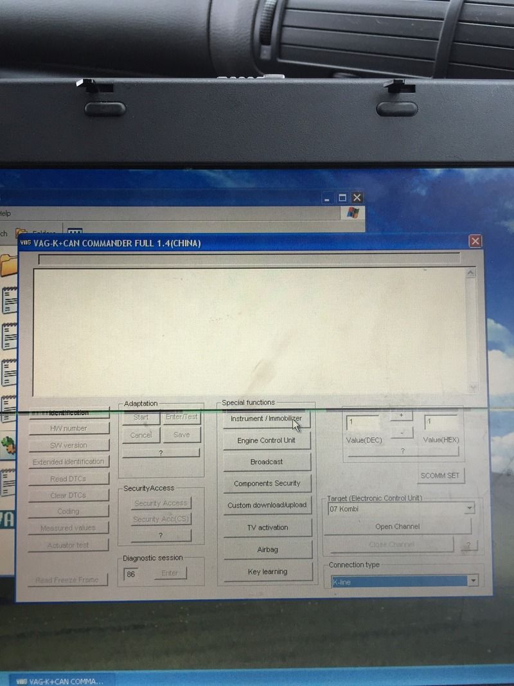
Task: Open Key learning function
Action: (268, 572)
